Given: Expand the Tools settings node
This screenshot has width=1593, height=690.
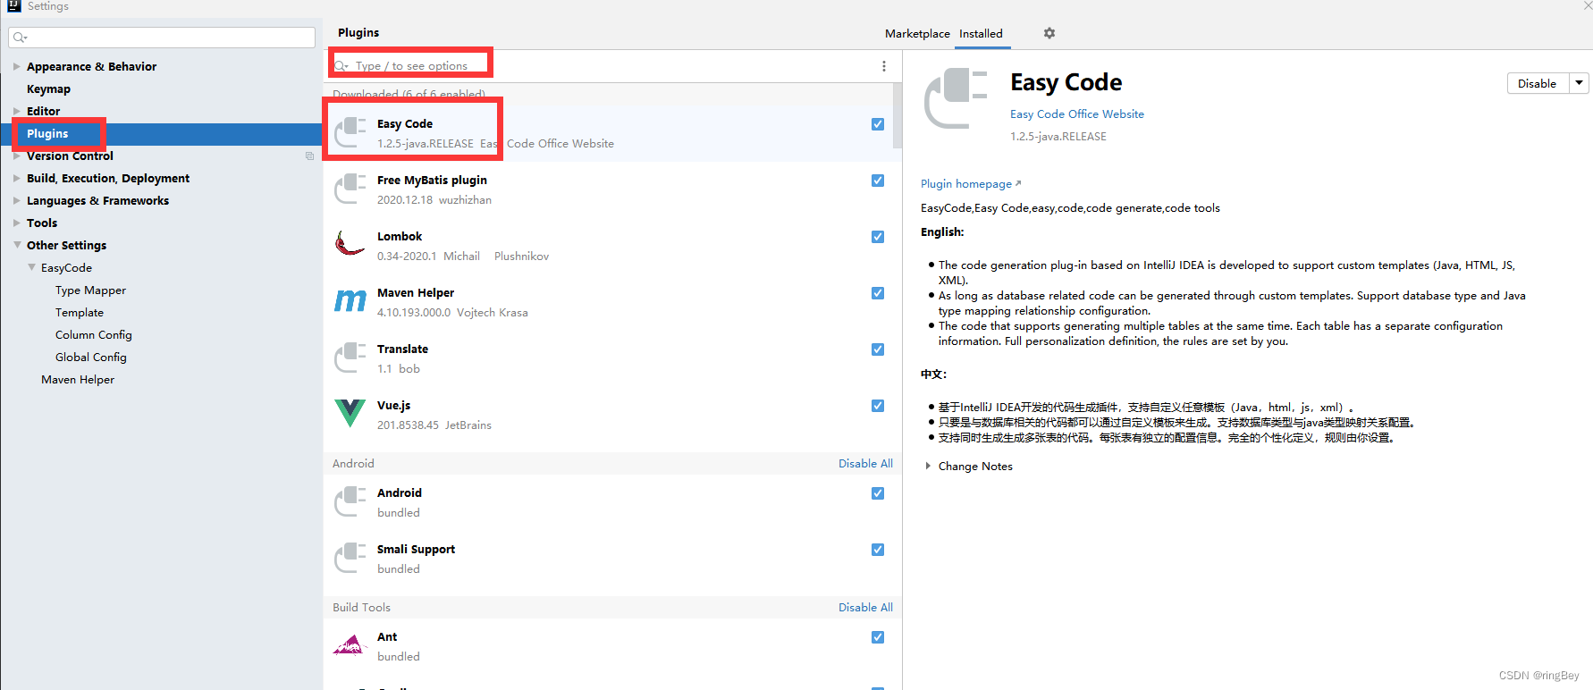Looking at the screenshot, I should click(16, 223).
